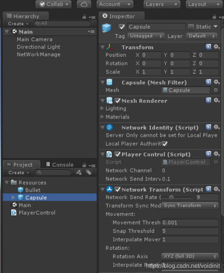Open the Mesh object picker circle

point(216,90)
